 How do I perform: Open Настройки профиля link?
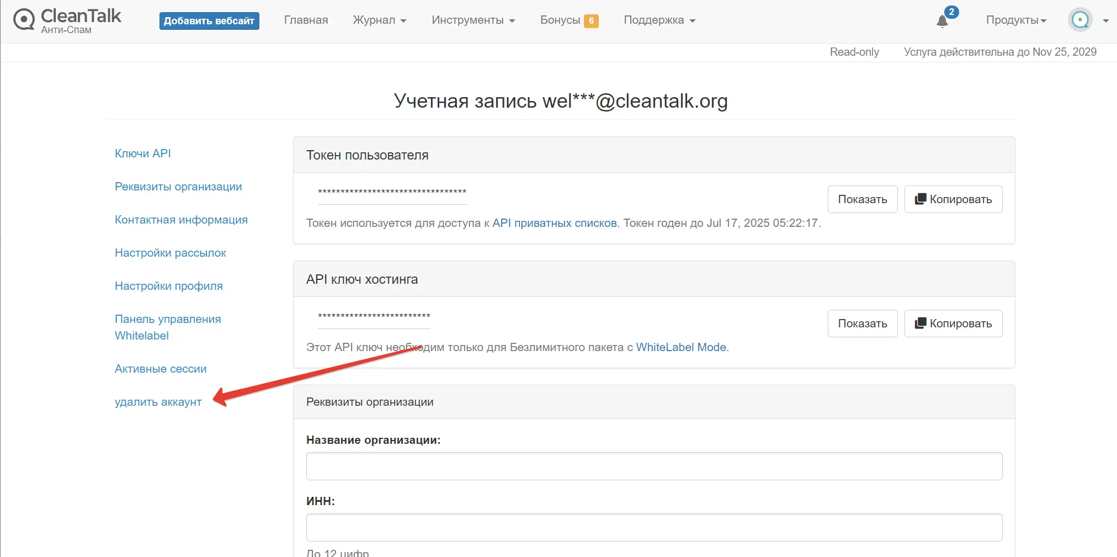coord(169,286)
